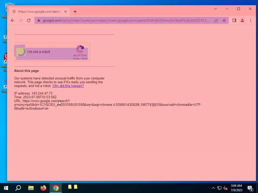Open the reCAPTCHA Privacy link
258x193 pixels.
[x=76, y=59]
